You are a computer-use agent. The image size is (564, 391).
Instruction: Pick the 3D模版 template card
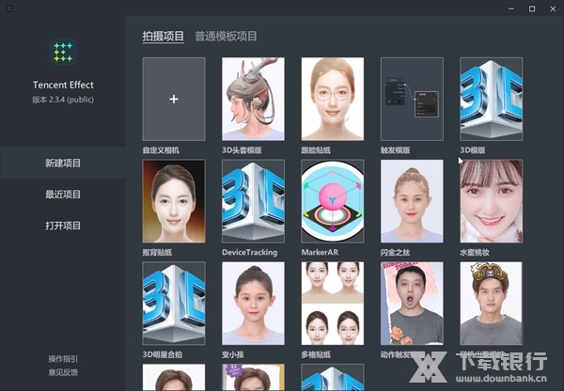point(492,99)
